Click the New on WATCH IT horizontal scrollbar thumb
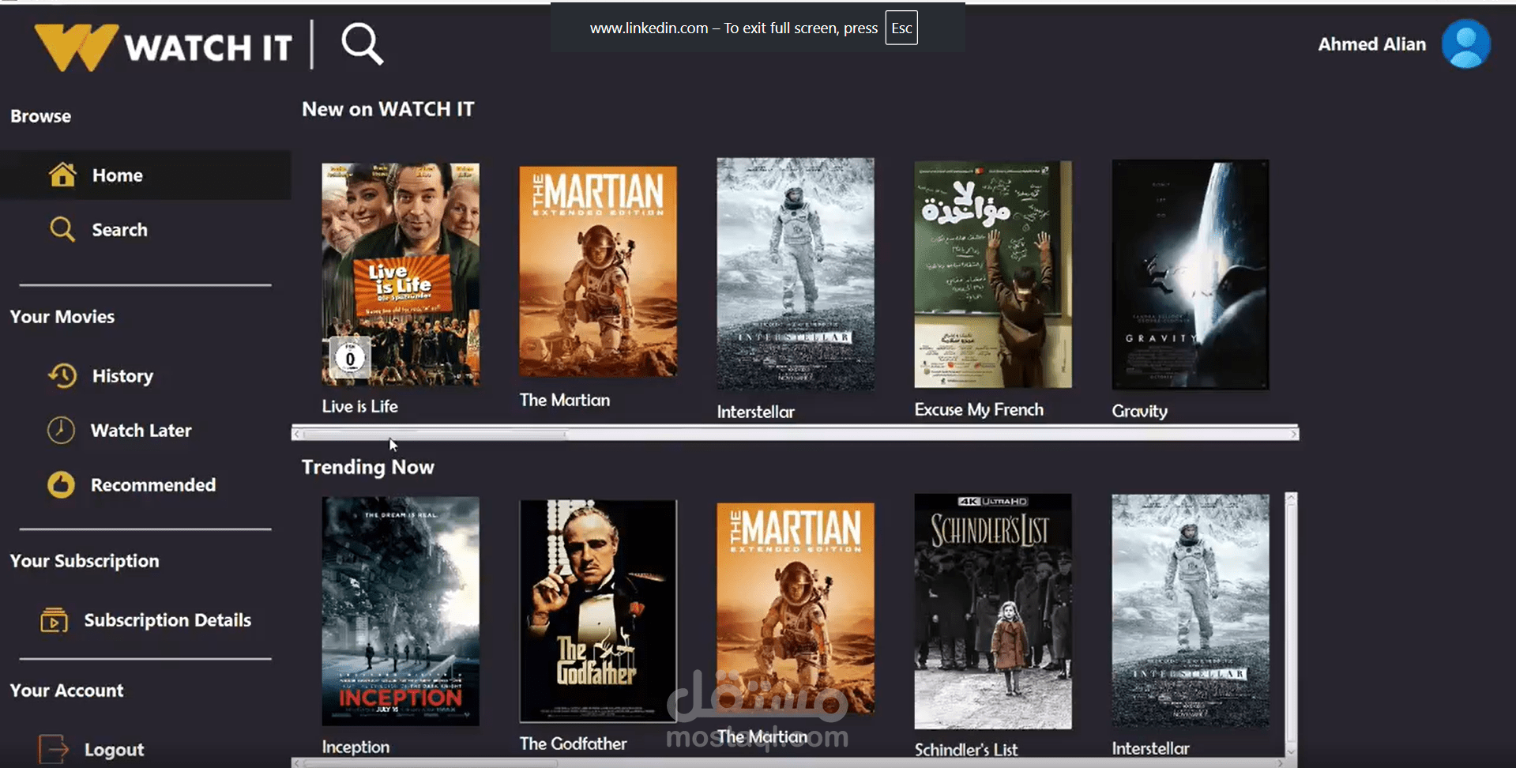This screenshot has width=1516, height=768. click(434, 434)
